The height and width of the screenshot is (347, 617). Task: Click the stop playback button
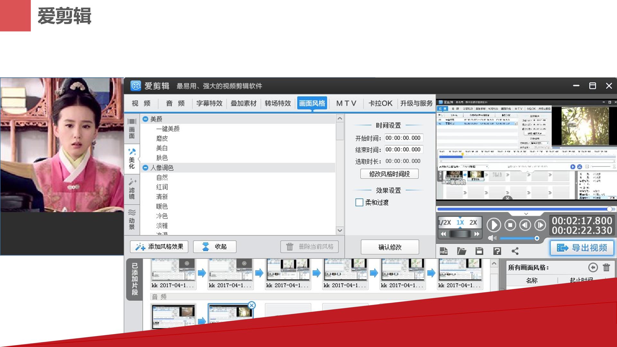(510, 225)
